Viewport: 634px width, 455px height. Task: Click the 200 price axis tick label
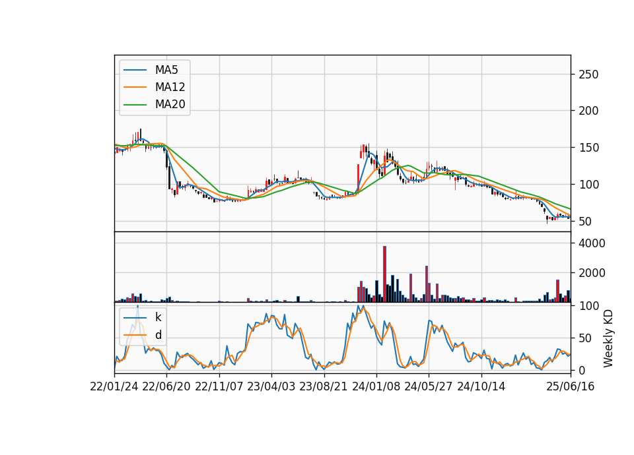point(588,111)
